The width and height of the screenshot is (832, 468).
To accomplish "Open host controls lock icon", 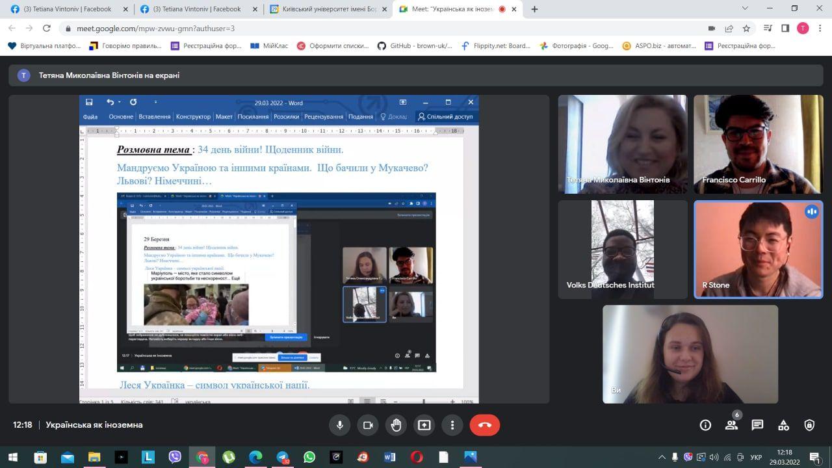I will point(809,425).
